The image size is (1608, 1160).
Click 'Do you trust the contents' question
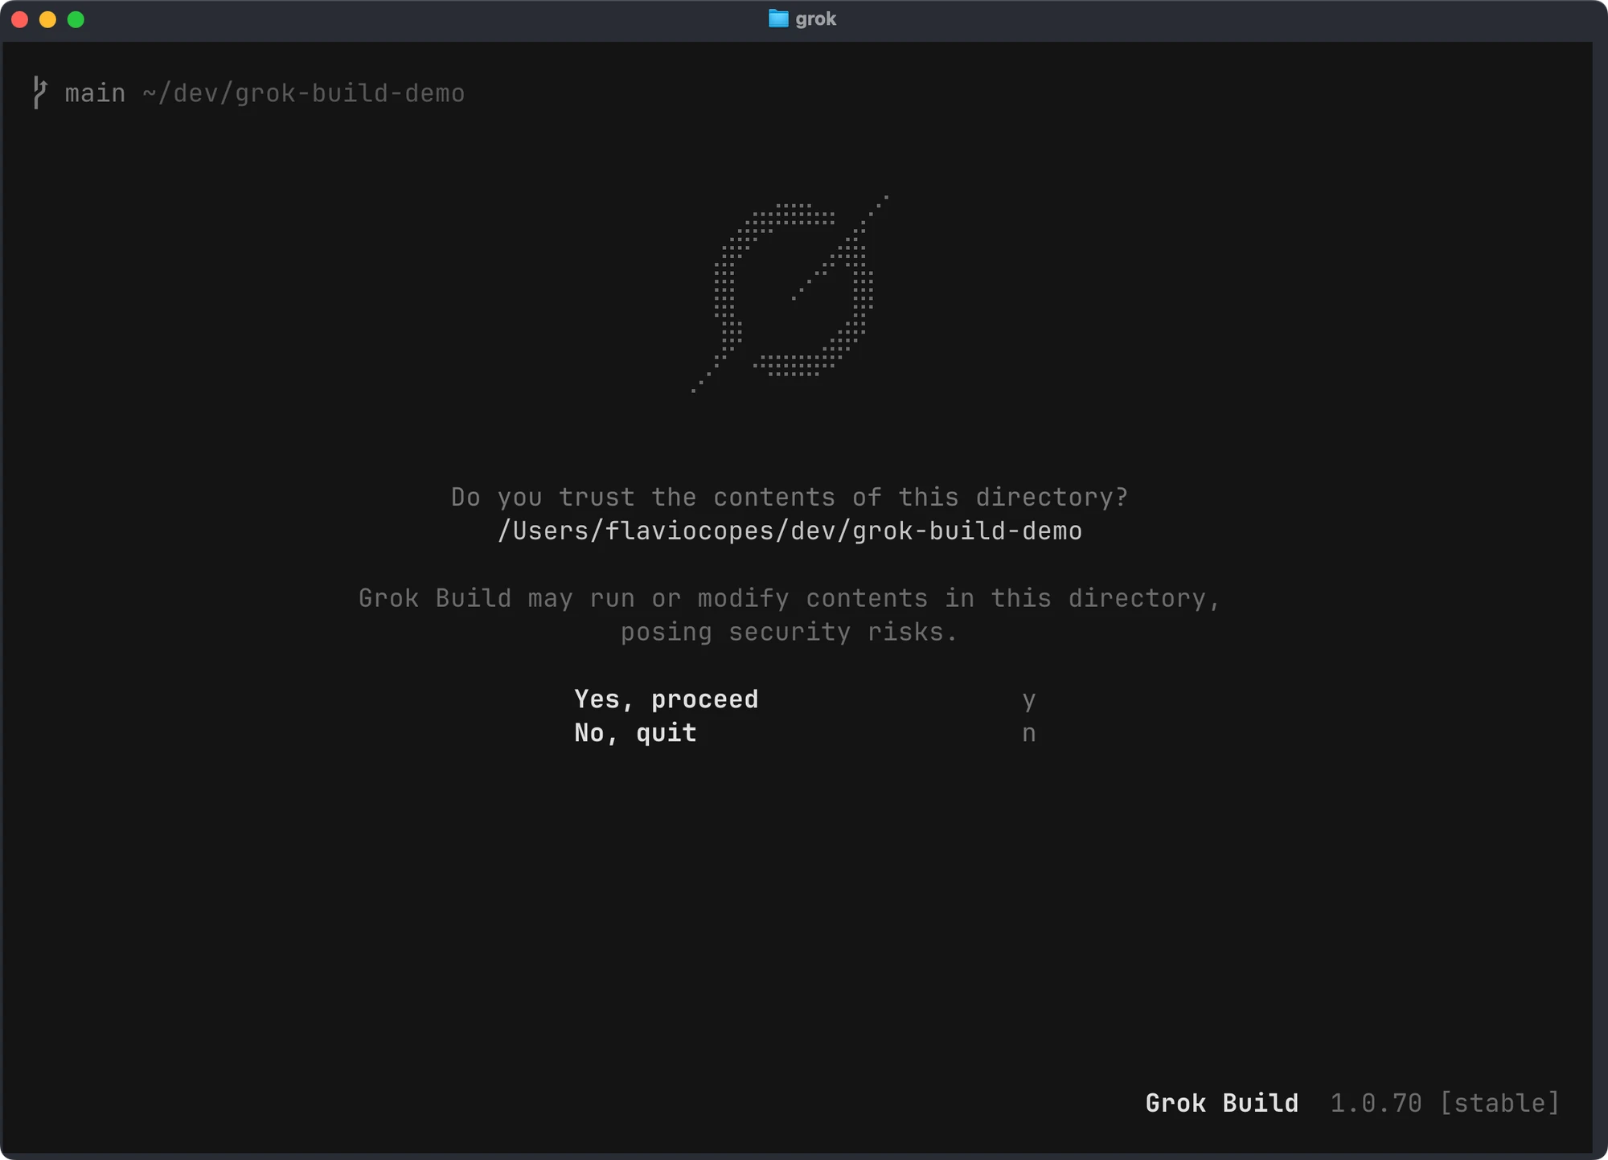pos(790,498)
